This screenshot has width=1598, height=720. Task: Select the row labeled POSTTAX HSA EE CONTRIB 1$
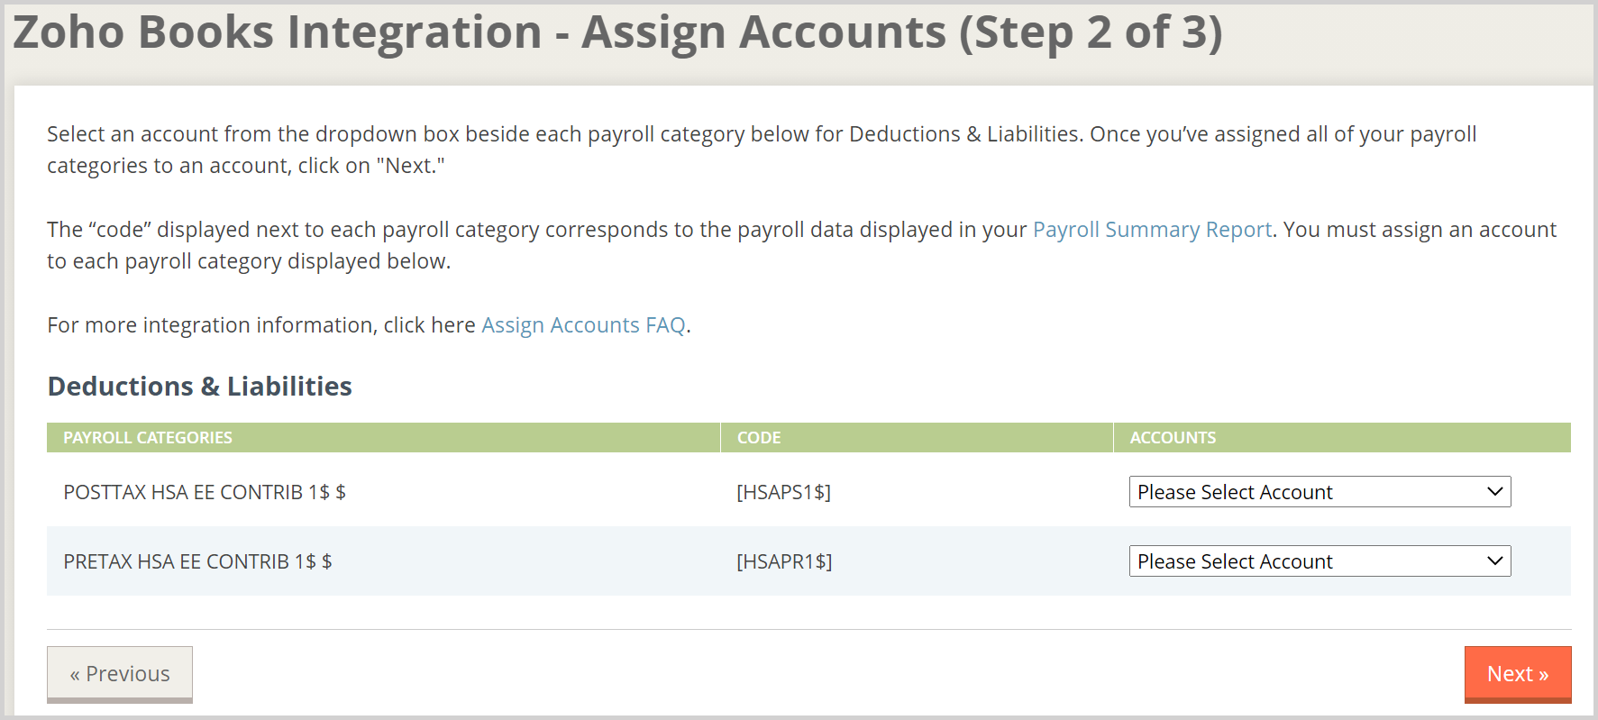(205, 492)
